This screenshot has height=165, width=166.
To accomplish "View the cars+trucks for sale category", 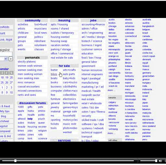I will point(70,82).
